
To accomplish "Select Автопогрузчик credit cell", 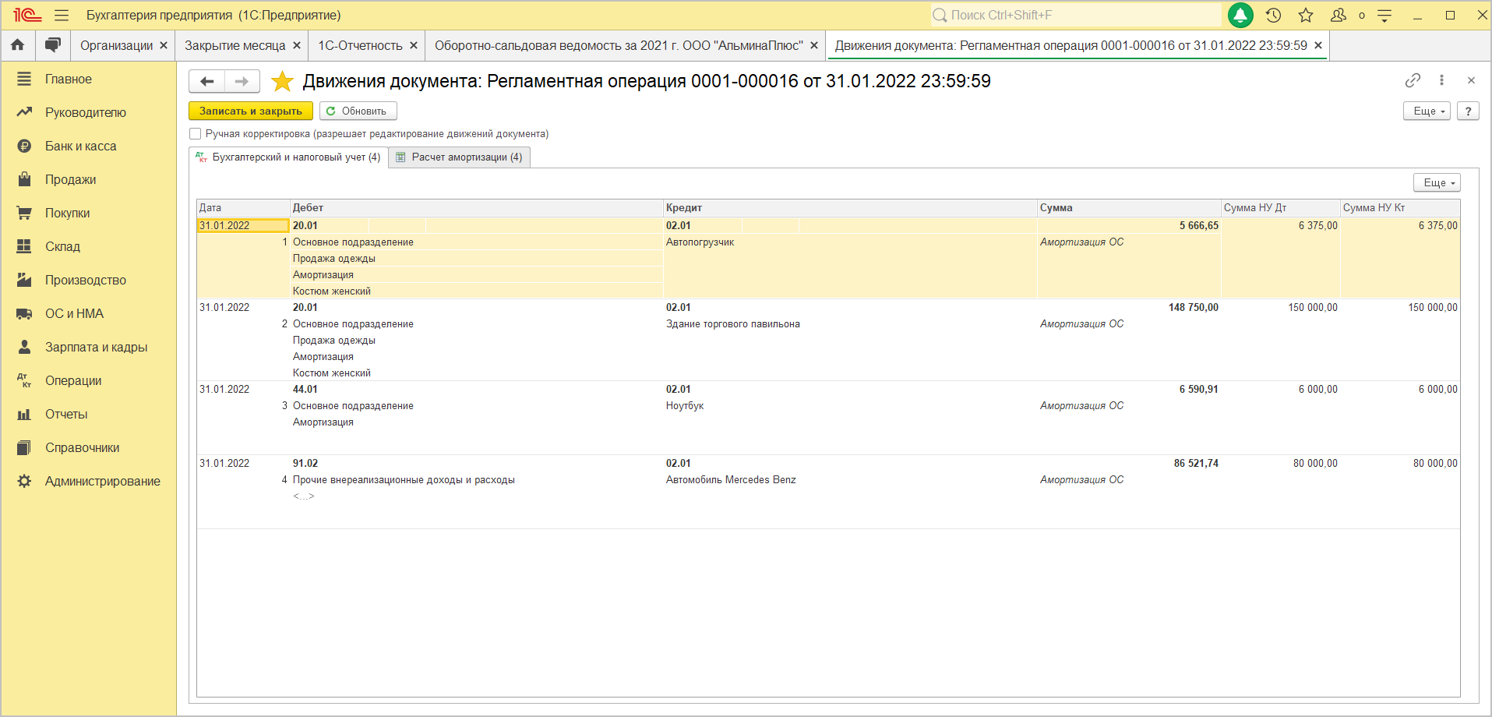I will 850,242.
